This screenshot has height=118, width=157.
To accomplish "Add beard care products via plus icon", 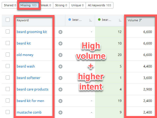I will 60,89.
